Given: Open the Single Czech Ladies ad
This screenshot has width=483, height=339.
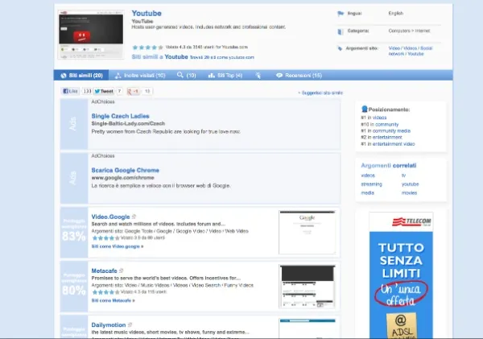Looking at the screenshot, I should [120, 116].
